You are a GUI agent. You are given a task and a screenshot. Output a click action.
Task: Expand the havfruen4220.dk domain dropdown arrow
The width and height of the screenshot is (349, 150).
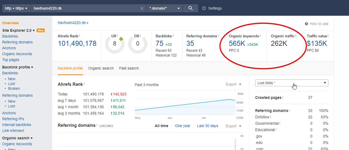(88, 23)
